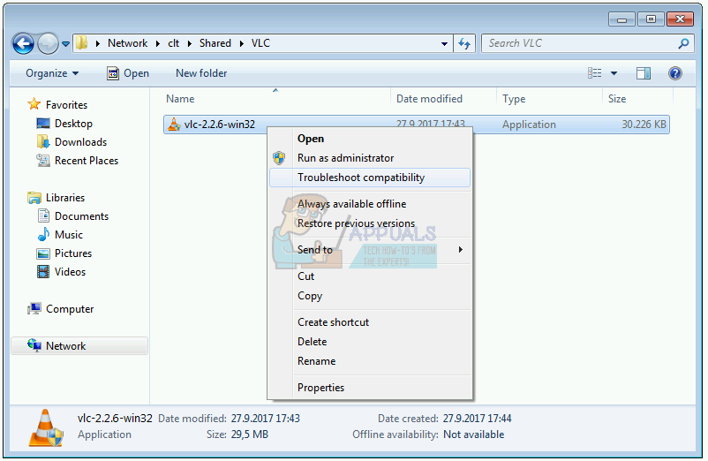The height and width of the screenshot is (461, 708).
Task: Choose Run as administrator
Action: 370,158
